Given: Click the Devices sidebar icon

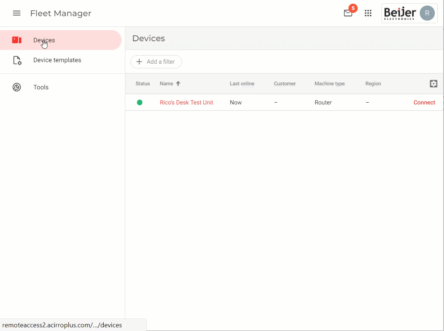Looking at the screenshot, I should [17, 40].
